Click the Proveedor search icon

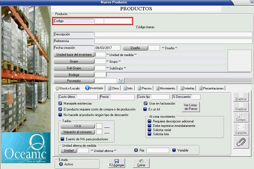(110, 81)
